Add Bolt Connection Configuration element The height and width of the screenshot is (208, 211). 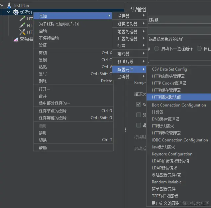[179, 105]
